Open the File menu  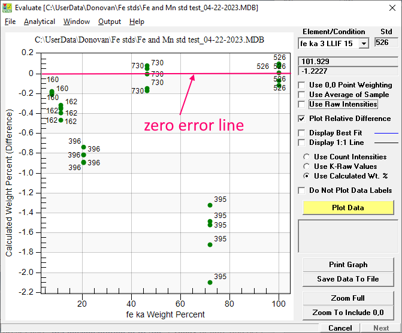pos(10,22)
